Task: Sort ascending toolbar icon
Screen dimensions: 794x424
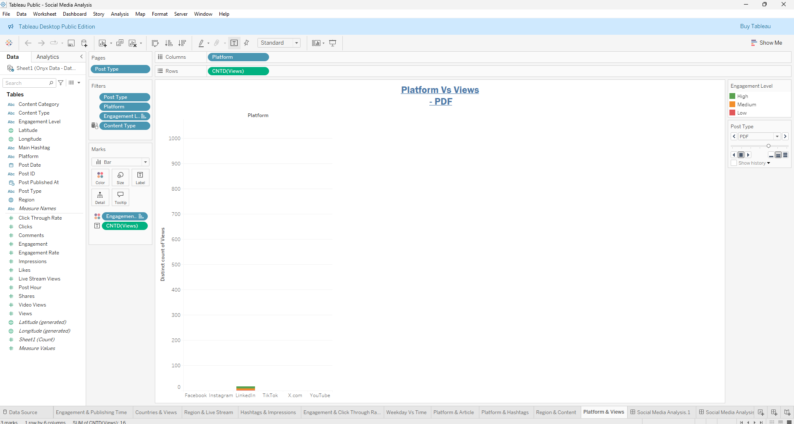Action: [168, 43]
